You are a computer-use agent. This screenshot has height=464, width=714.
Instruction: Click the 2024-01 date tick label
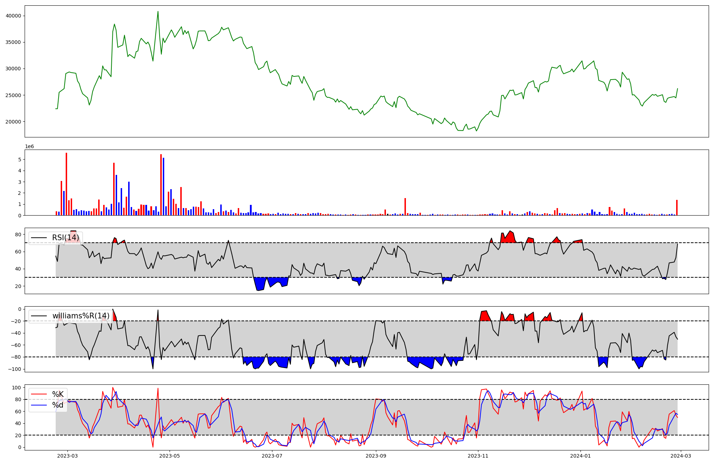(580, 456)
